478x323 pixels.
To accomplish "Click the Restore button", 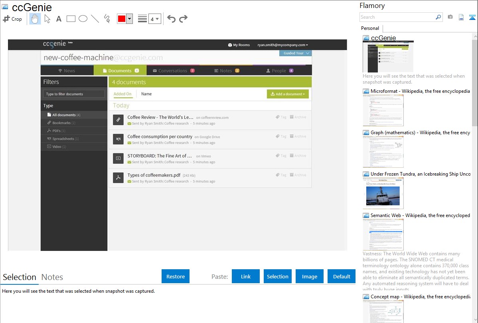I will click(176, 276).
